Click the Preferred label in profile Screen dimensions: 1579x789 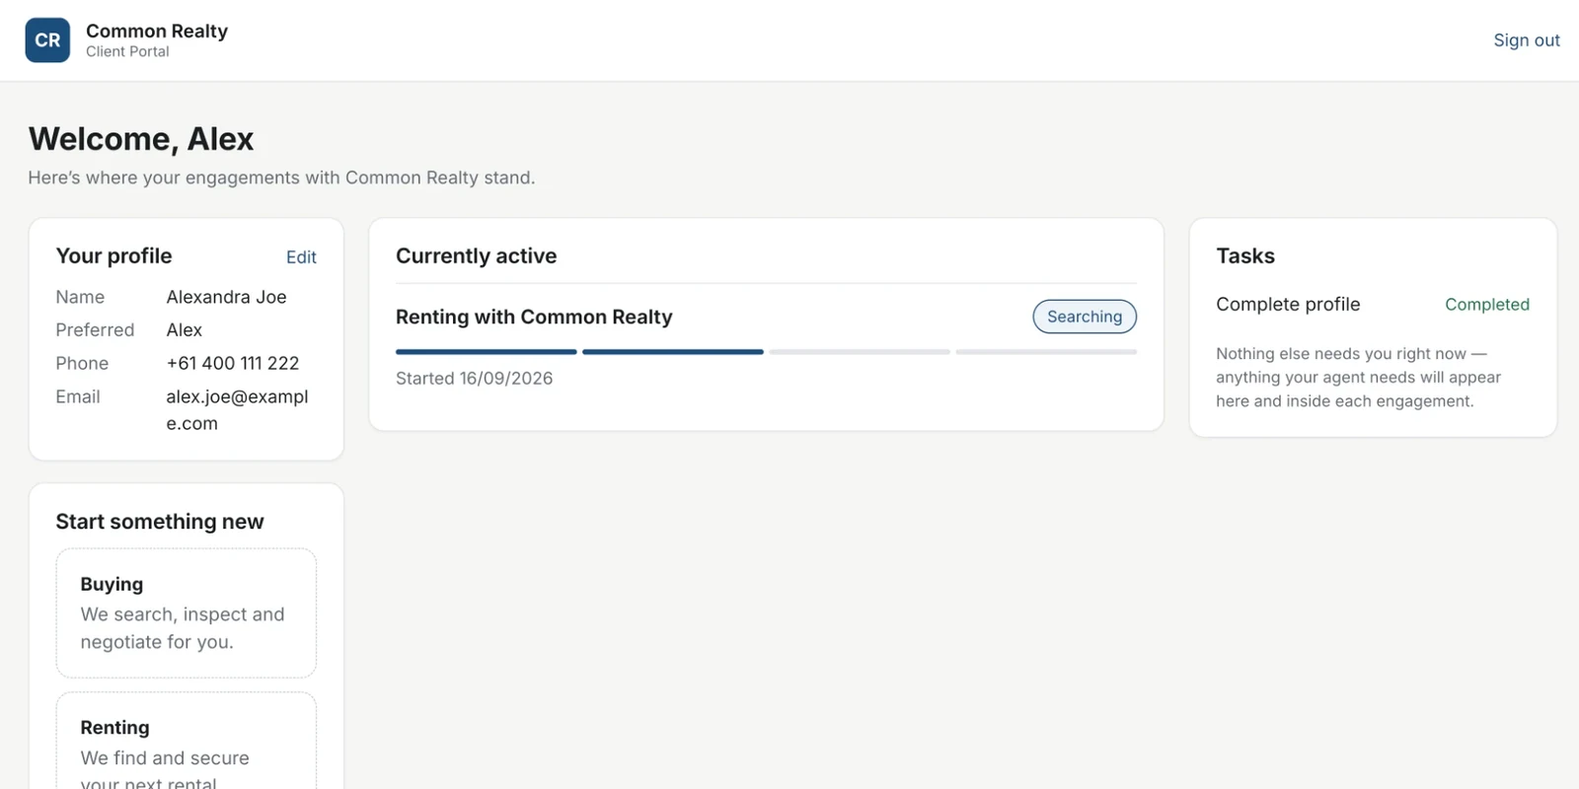(95, 330)
